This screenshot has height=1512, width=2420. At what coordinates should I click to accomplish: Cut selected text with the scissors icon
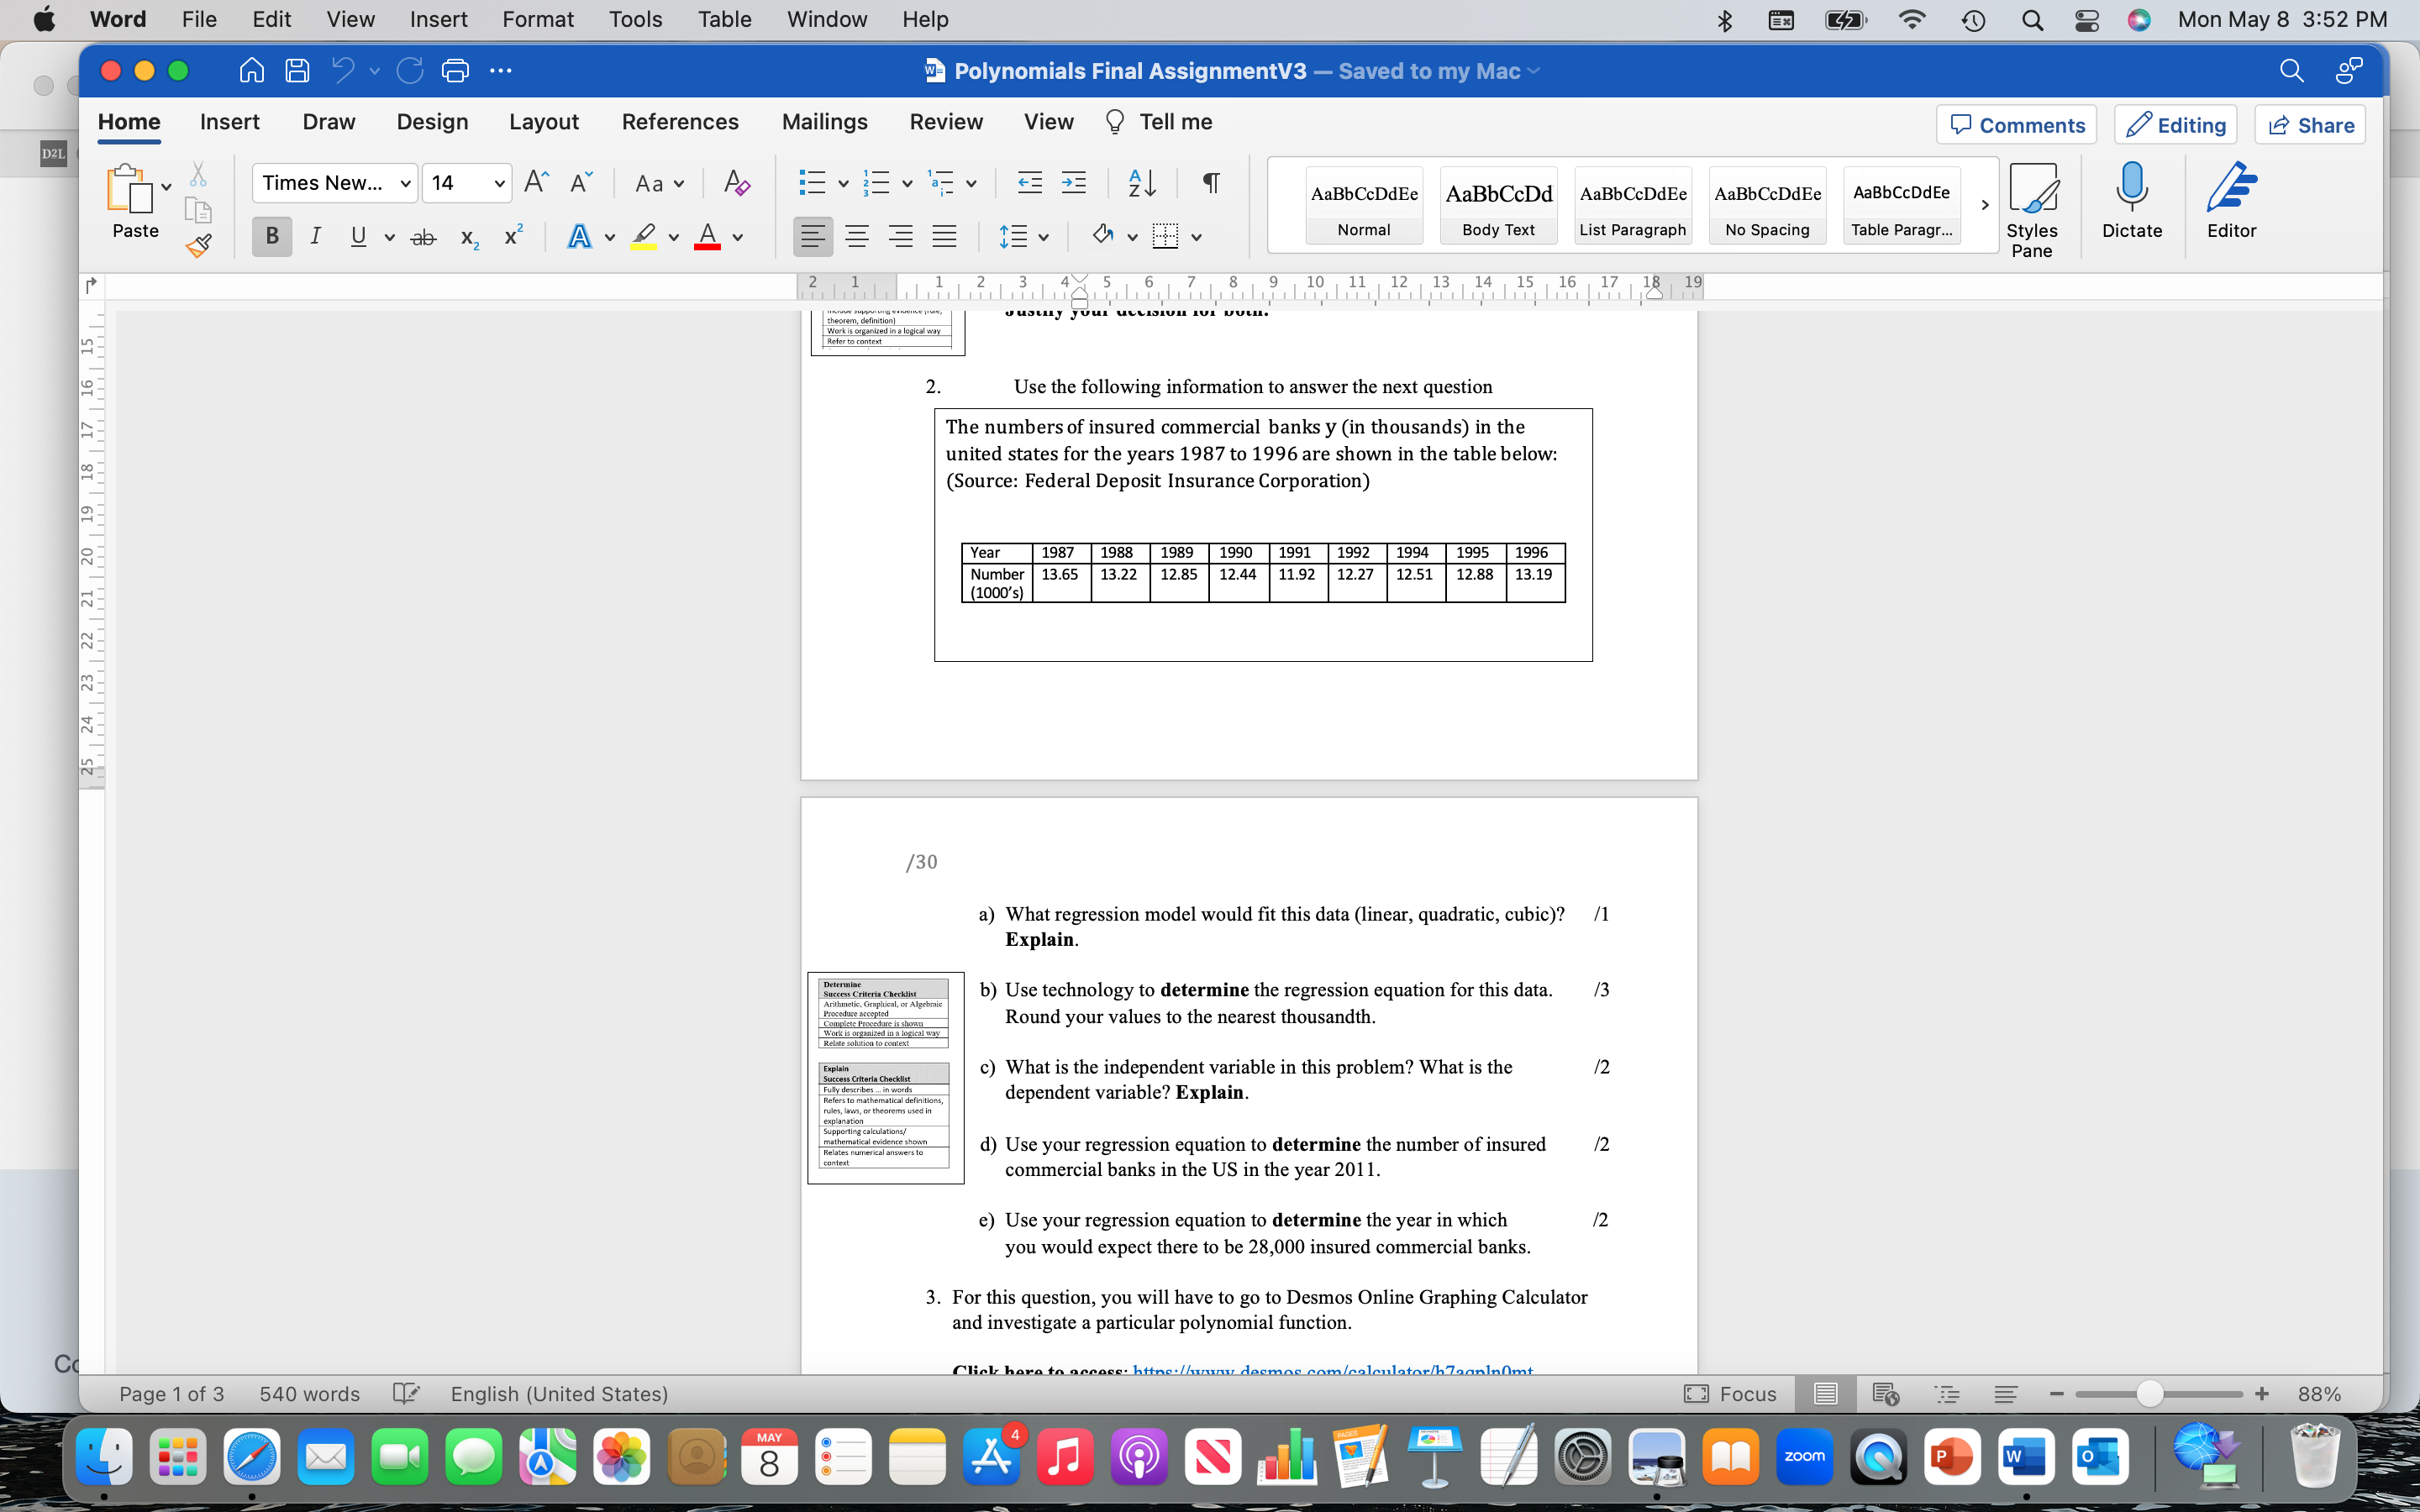coord(198,172)
